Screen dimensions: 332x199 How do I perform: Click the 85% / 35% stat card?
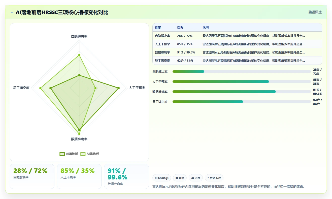[79, 176]
